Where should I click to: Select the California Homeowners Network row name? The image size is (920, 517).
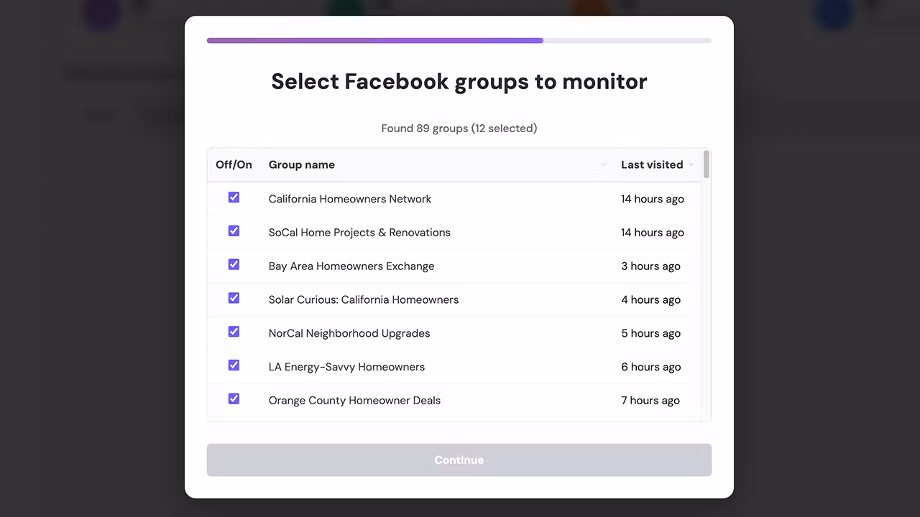(x=350, y=199)
